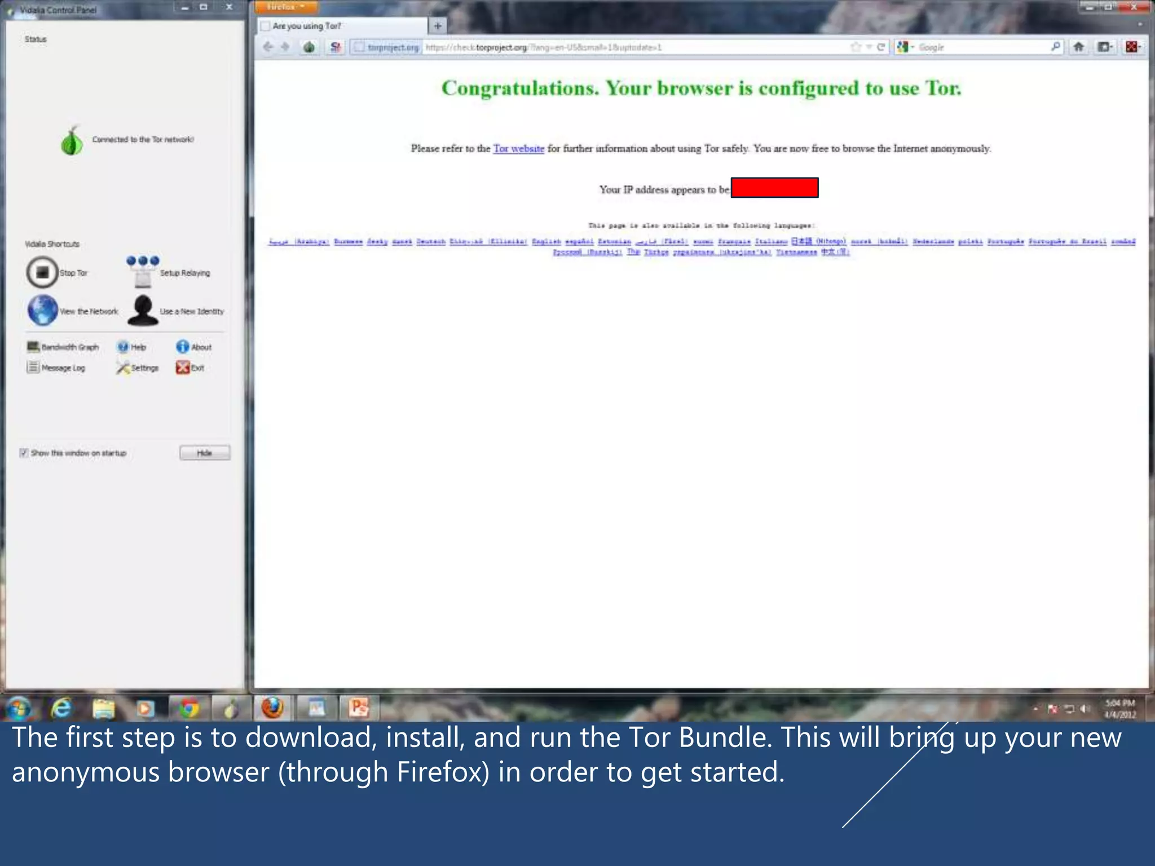Image resolution: width=1155 pixels, height=866 pixels.
Task: Click the Stop Tor icon
Action: click(x=42, y=272)
